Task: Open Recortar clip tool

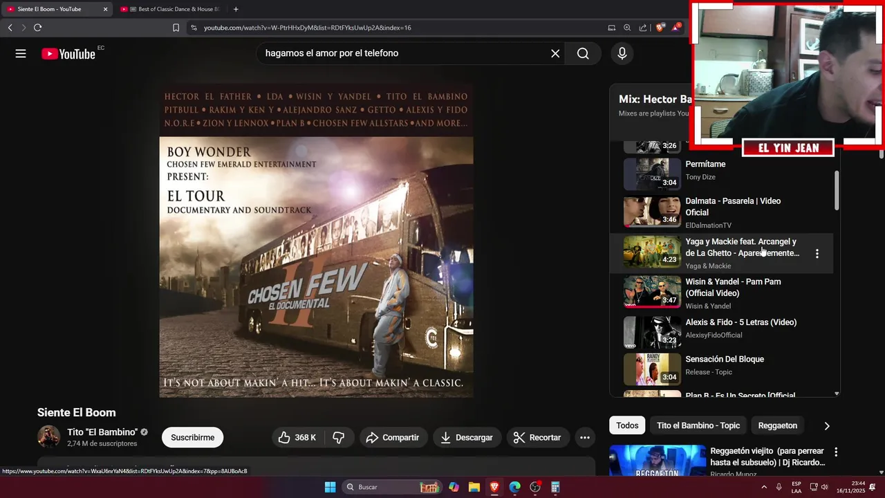Action: (537, 437)
